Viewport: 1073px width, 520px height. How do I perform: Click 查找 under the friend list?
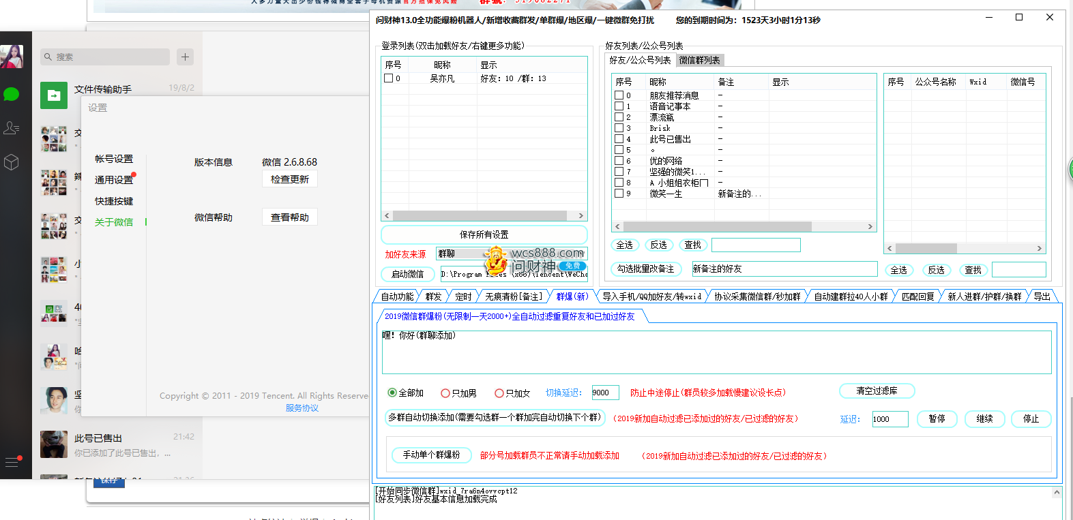[x=692, y=245]
